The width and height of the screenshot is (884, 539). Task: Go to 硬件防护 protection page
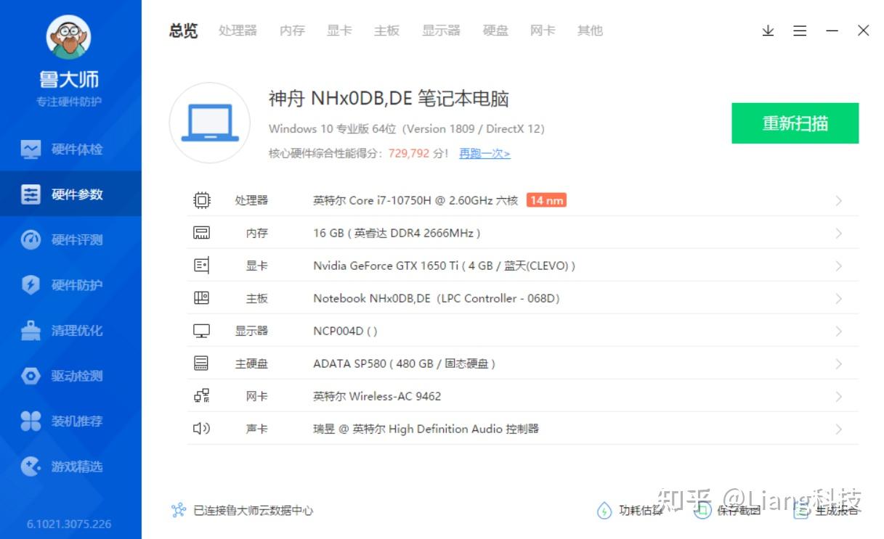coord(70,285)
